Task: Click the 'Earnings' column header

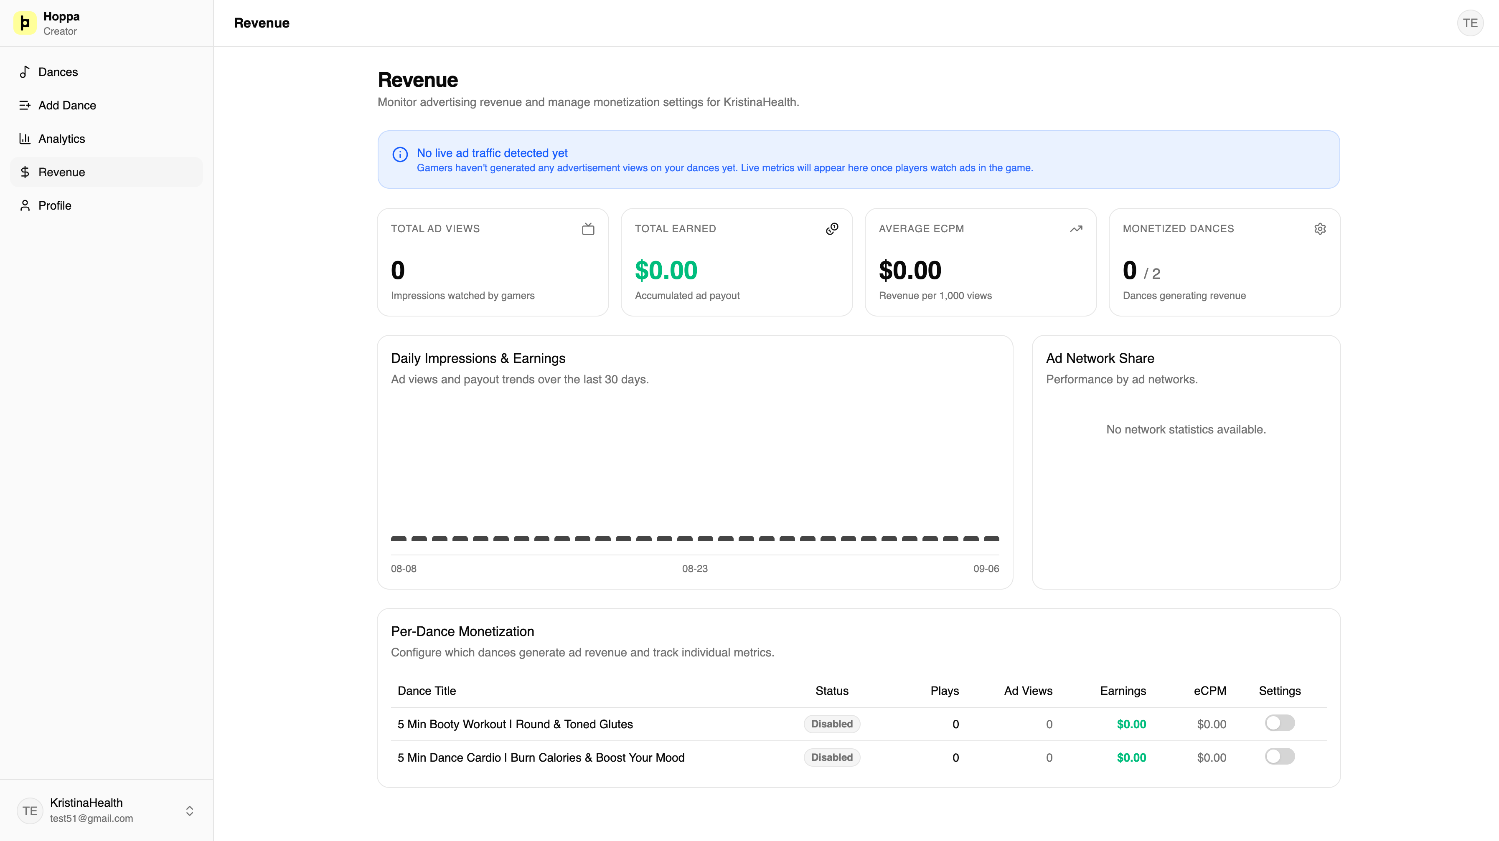Action: coord(1123,691)
